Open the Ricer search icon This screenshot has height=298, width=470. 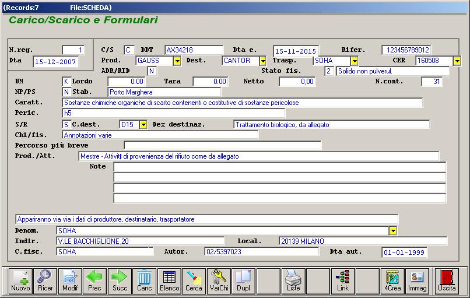(45, 281)
